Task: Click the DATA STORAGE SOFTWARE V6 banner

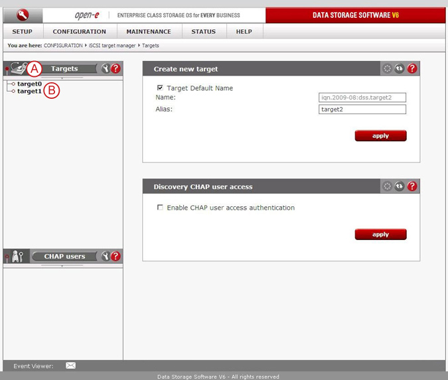Action: [356, 15]
